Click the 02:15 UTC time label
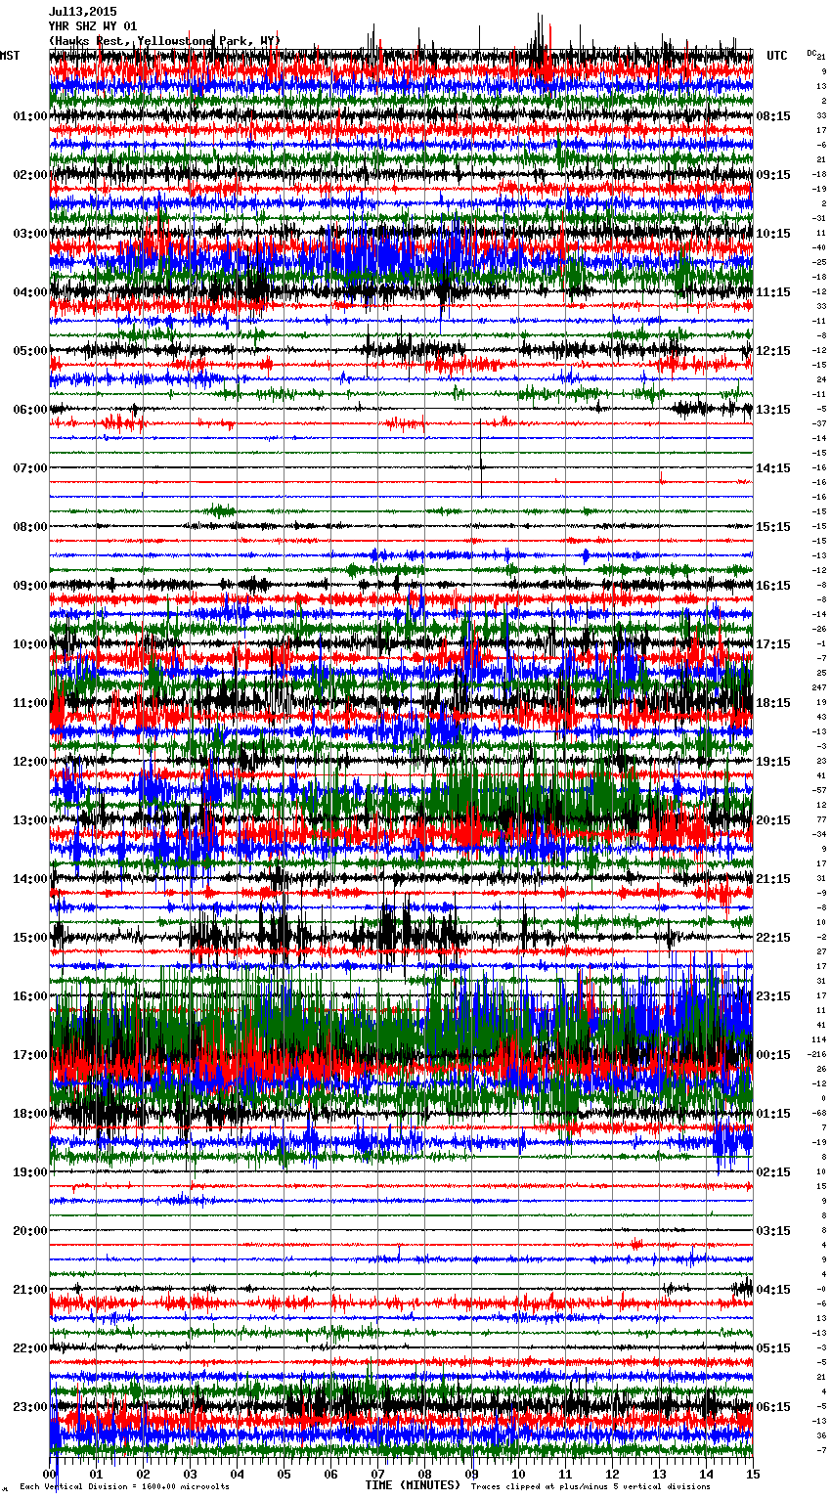 click(x=773, y=1172)
